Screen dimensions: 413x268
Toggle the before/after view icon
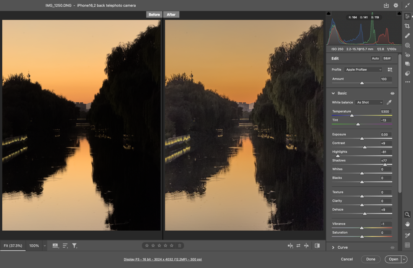317,246
